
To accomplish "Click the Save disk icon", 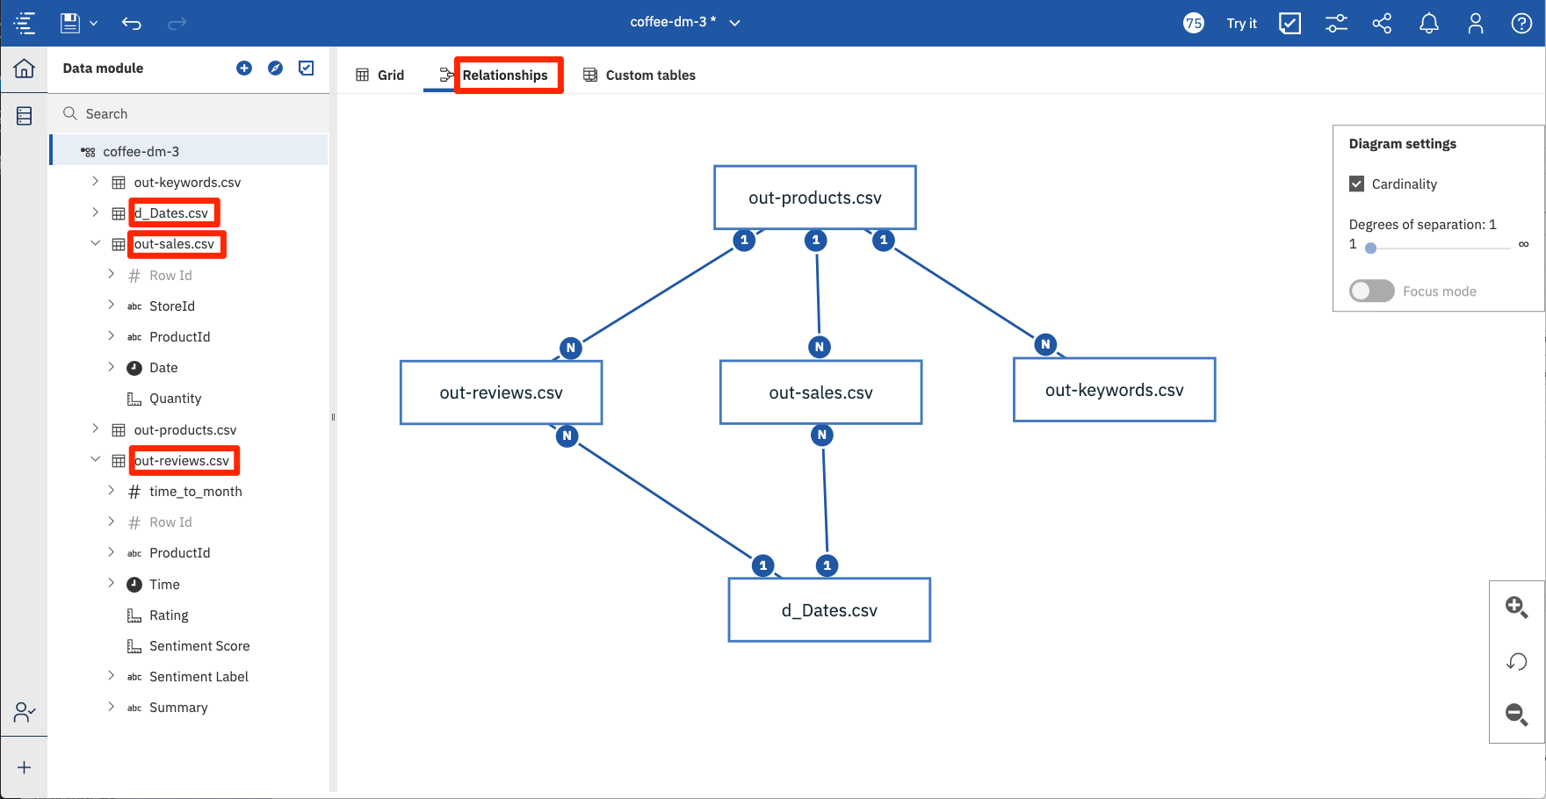I will point(69,23).
